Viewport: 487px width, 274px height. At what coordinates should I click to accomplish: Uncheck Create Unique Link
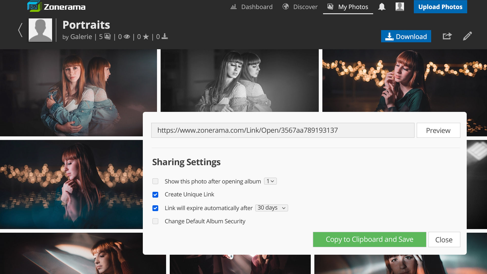coord(155,195)
